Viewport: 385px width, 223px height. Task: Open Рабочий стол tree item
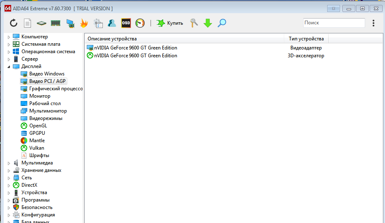[45, 103]
